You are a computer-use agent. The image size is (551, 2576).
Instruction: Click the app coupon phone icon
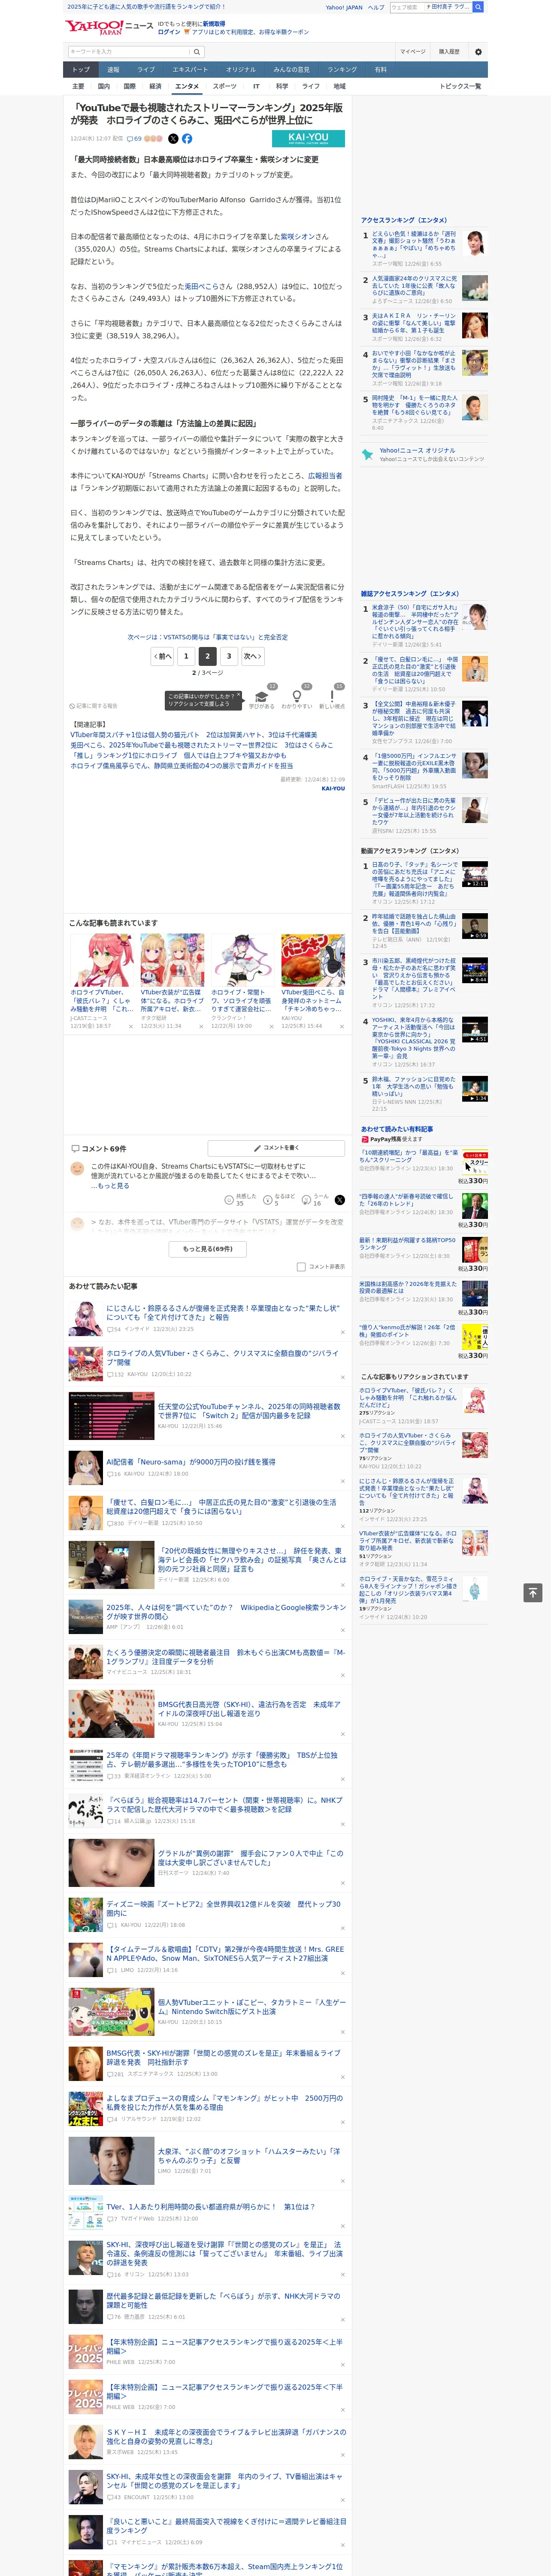(x=187, y=32)
